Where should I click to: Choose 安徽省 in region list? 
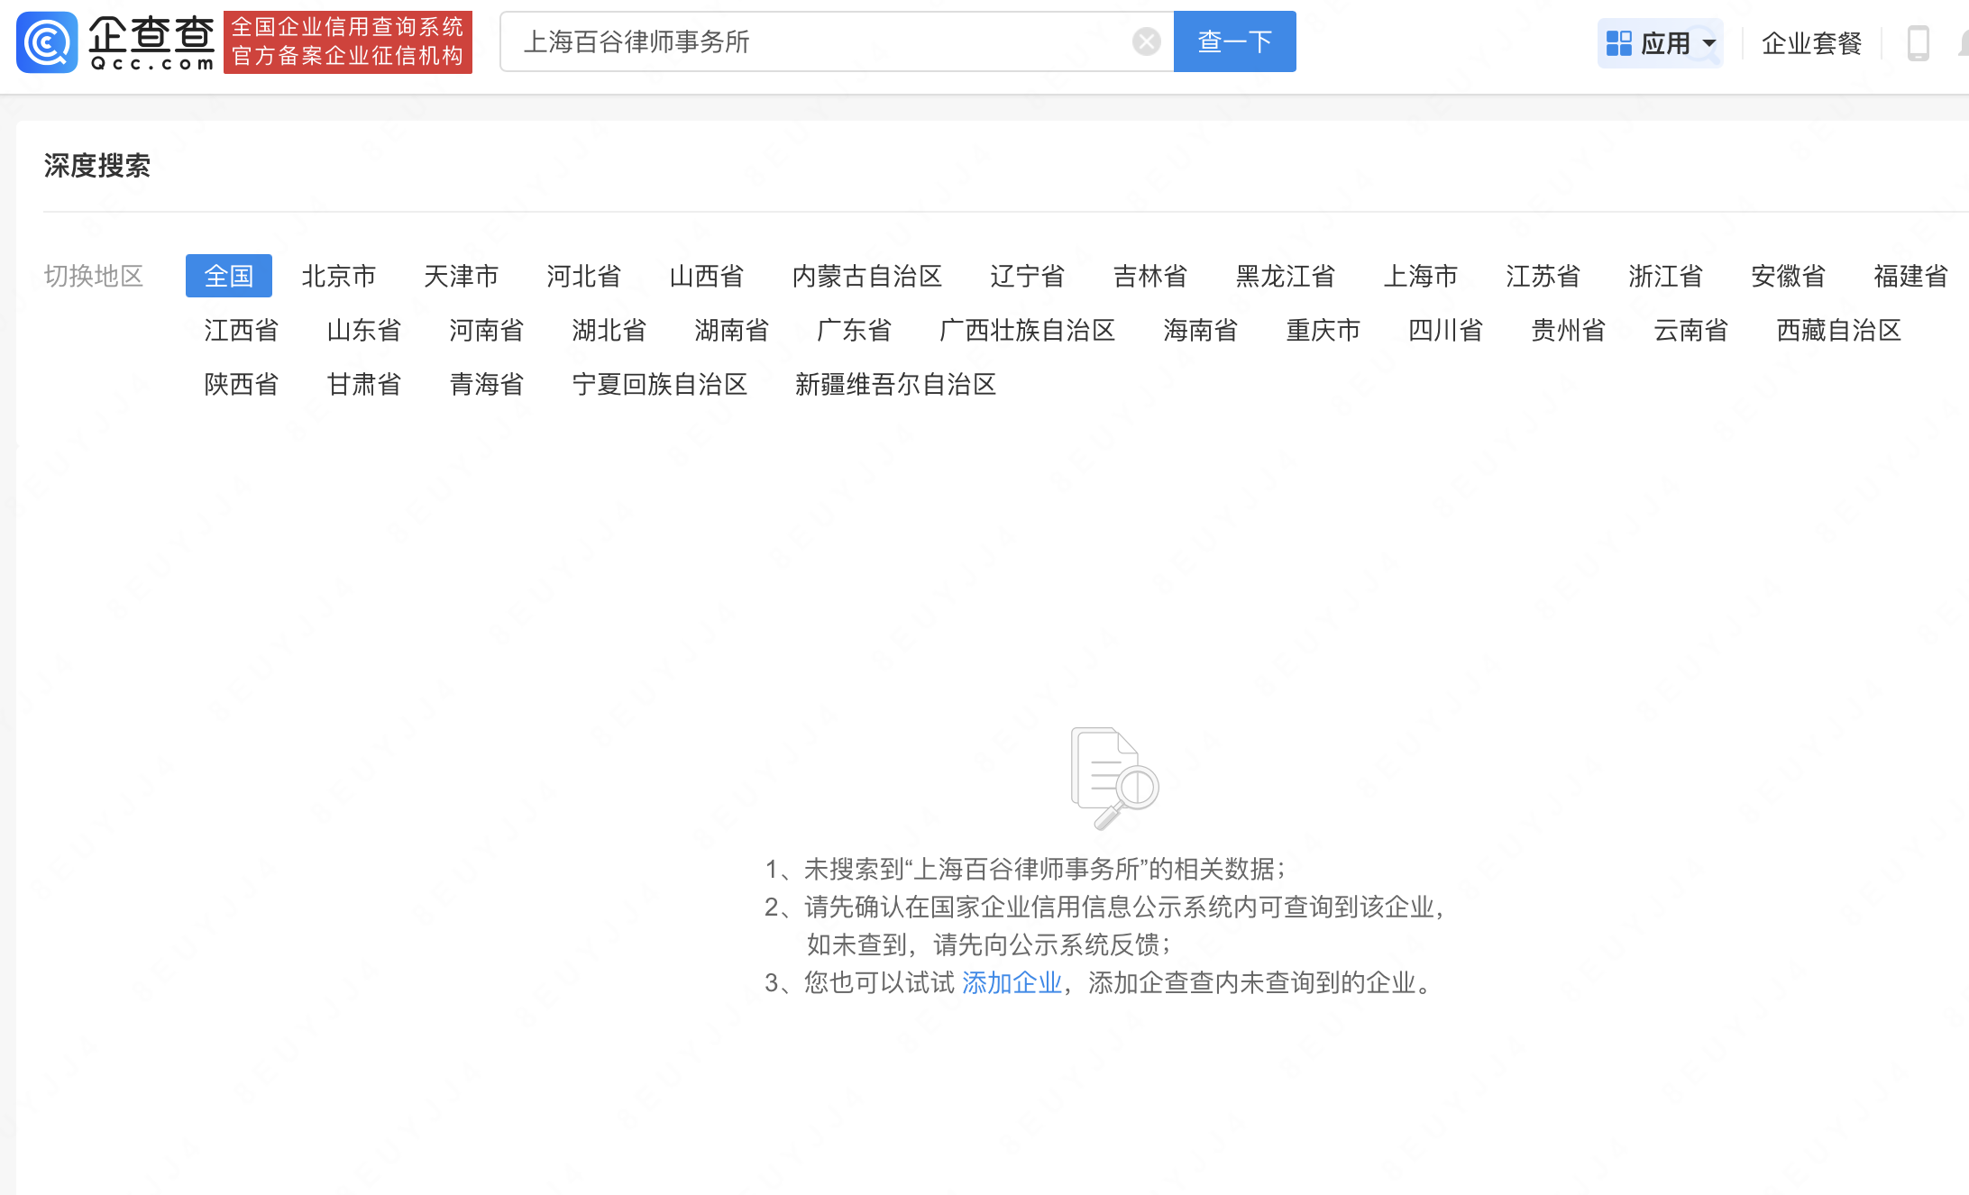(1789, 276)
